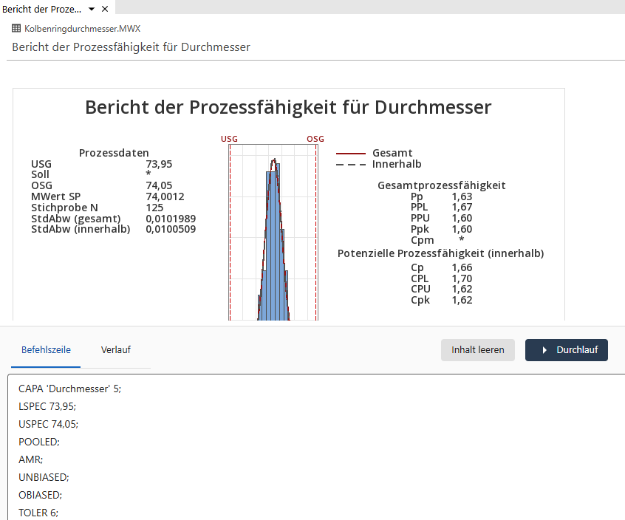Click the play arrow inside the Durchlauf button
Image resolution: width=625 pixels, height=520 pixels.
pyautogui.click(x=545, y=350)
